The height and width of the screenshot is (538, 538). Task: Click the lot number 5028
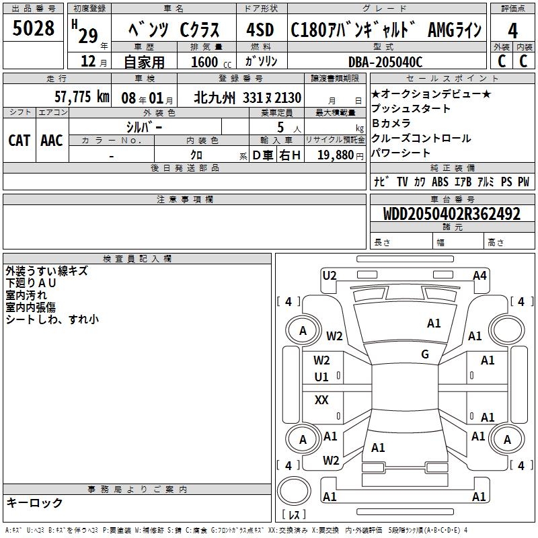click(x=34, y=30)
